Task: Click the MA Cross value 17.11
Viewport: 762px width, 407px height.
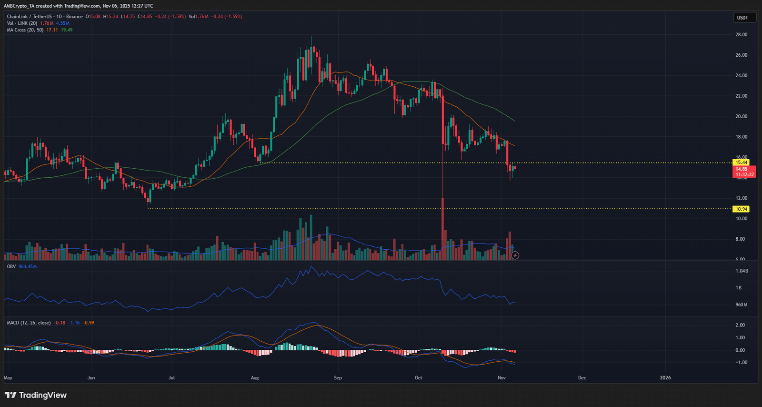Action: pyautogui.click(x=52, y=30)
